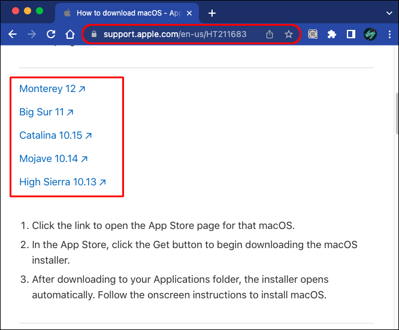Viewport: 399px width, 330px height.
Task: Expand the tab search chevron
Action: 389,13
